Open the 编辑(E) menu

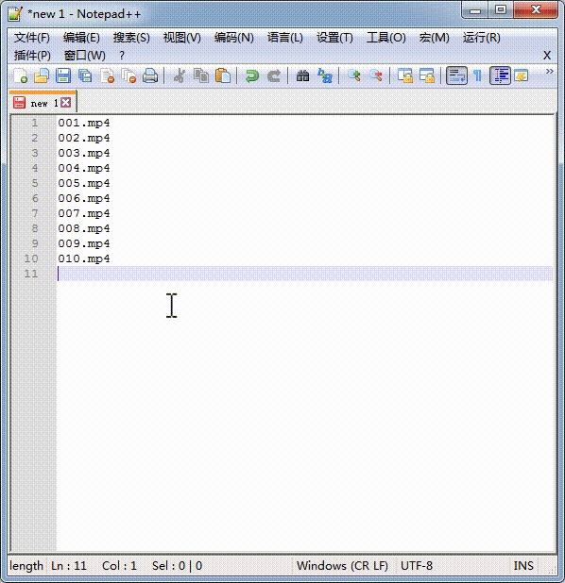pos(81,38)
